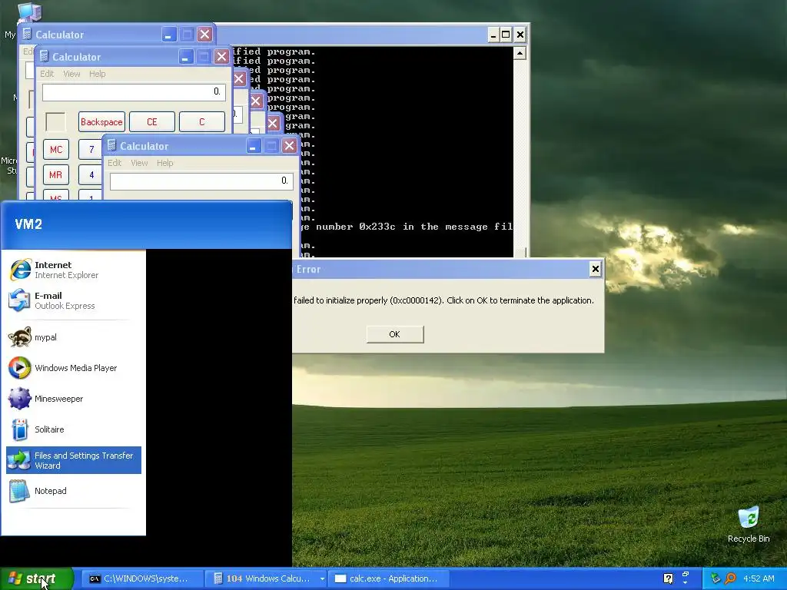The width and height of the screenshot is (787, 590).
Task: Minimize the rearmost Calculator window
Action: [x=168, y=35]
